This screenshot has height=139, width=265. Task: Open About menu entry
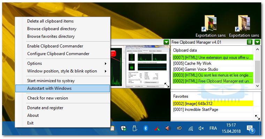coord(63,115)
